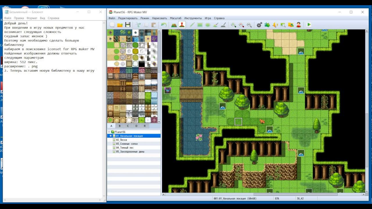372x209 pixels.
Task: Switch to tileset tab C
Action: [x=128, y=126]
